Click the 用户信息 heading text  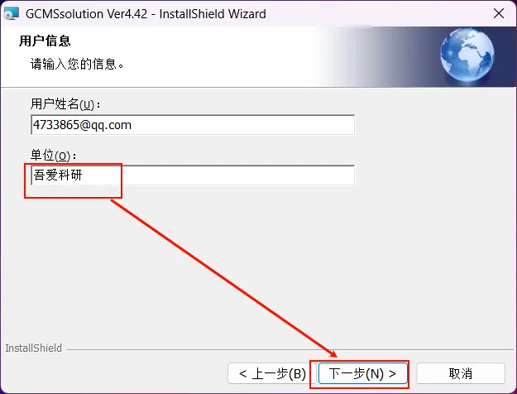[x=45, y=41]
